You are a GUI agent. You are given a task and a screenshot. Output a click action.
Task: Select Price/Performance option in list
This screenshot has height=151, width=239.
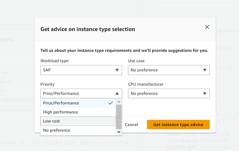point(78,103)
